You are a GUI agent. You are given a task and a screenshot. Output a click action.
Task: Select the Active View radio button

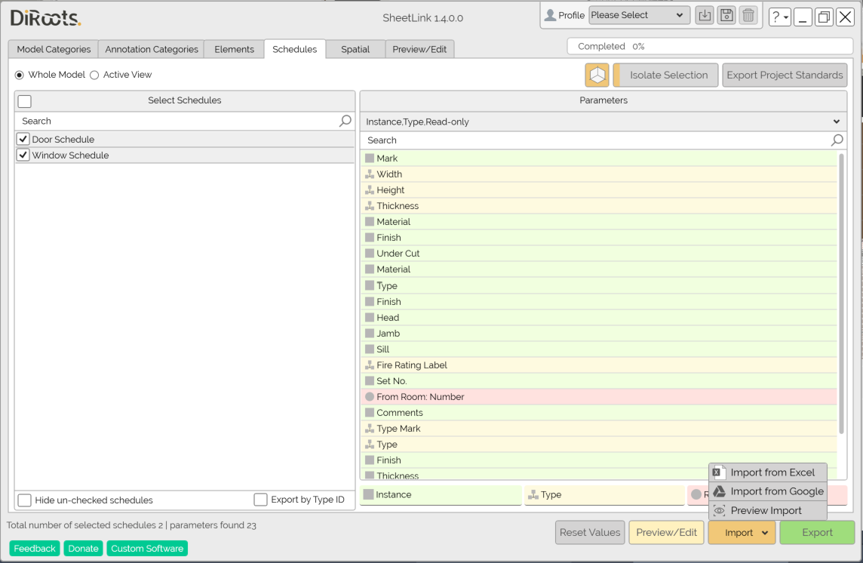click(94, 75)
